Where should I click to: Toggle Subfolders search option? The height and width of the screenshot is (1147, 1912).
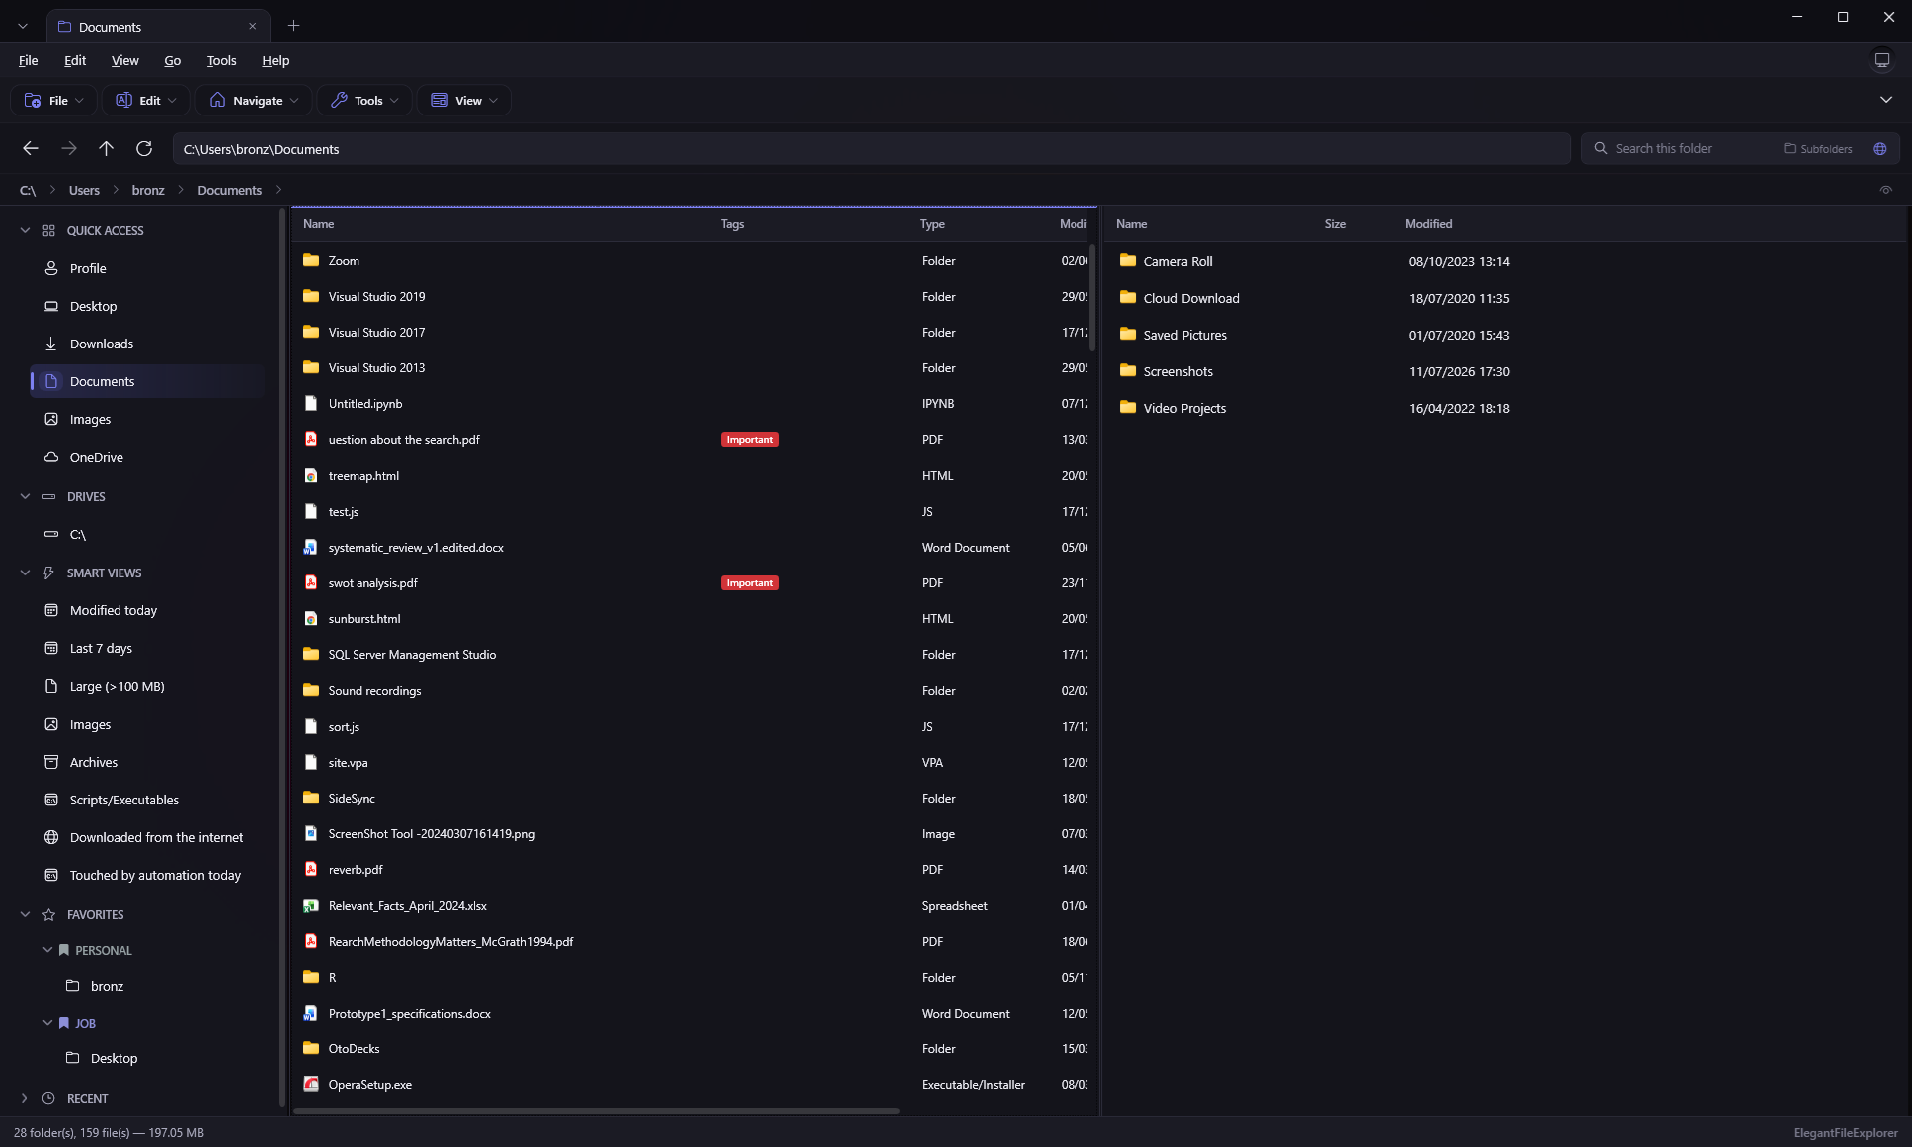pos(1818,148)
